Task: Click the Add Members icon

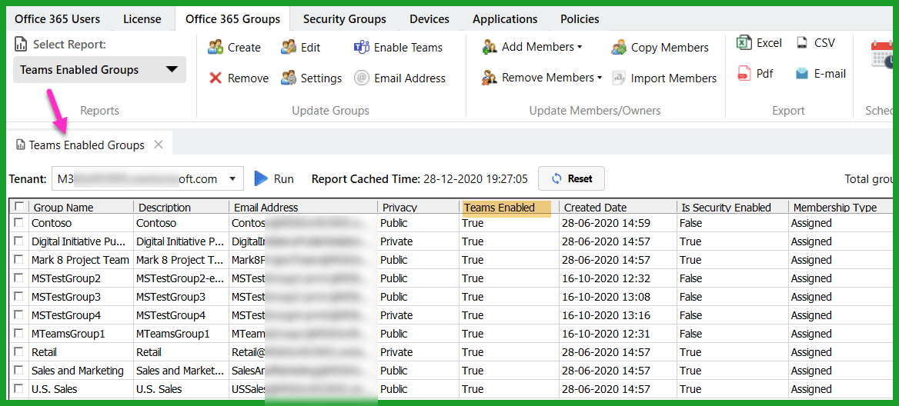Action: click(x=490, y=47)
